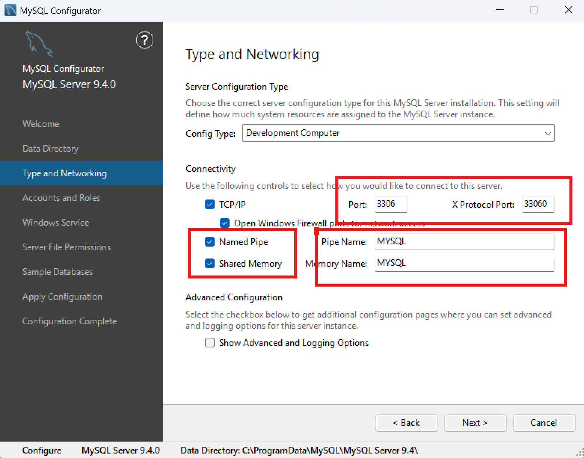Image resolution: width=584 pixels, height=458 pixels.
Task: Click the Data Directory path in status bar
Action: click(x=299, y=450)
